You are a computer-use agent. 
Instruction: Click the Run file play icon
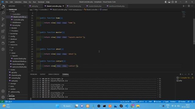point(183,6)
